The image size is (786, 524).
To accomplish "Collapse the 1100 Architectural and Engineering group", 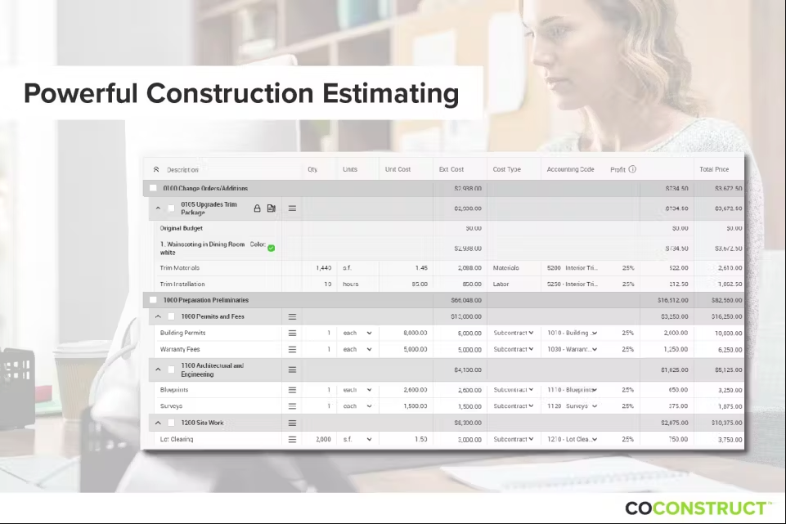I will click(x=158, y=369).
